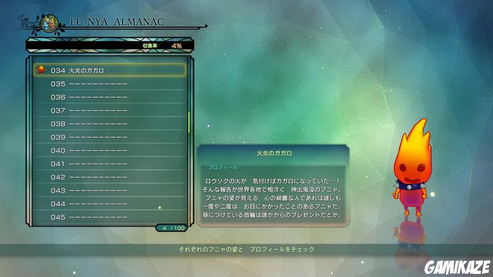
Task: Click the 4 / 100 counter badge
Action: click(x=172, y=228)
